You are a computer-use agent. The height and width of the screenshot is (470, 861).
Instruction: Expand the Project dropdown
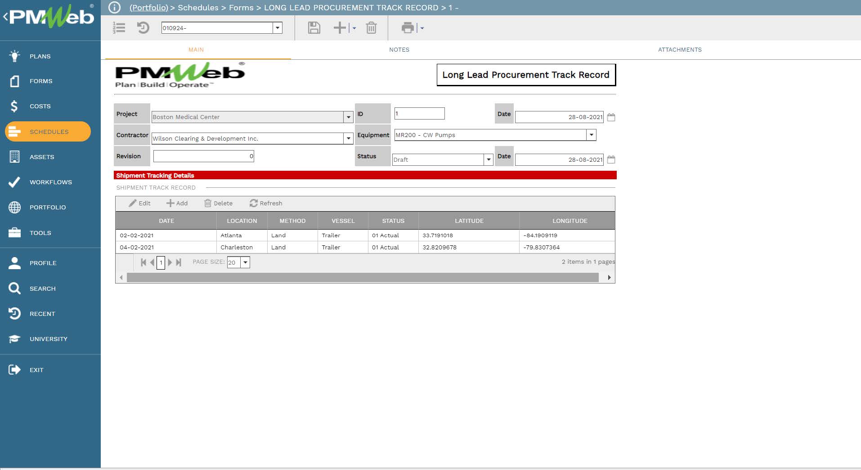pos(348,117)
